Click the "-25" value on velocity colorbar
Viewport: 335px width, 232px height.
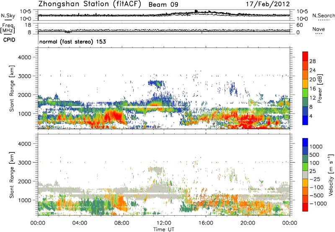(316, 179)
